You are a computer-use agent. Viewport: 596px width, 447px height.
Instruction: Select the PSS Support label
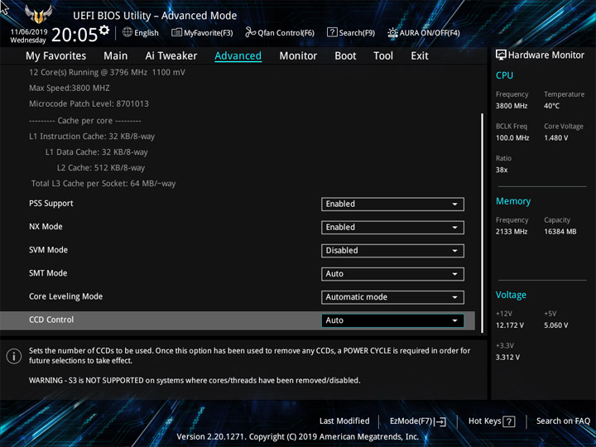51,204
